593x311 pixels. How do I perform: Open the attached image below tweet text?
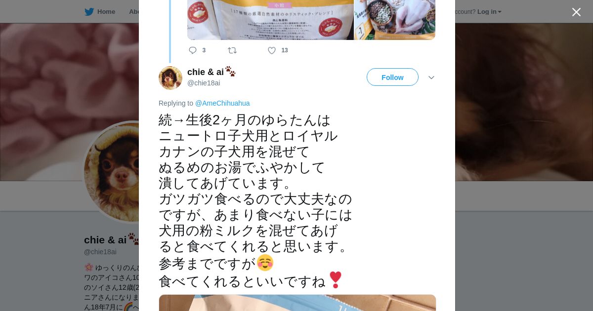(297, 303)
